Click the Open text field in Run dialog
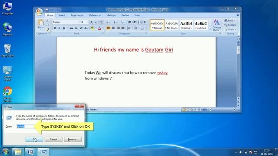This screenshot has width=278, height=156. tap(25, 126)
